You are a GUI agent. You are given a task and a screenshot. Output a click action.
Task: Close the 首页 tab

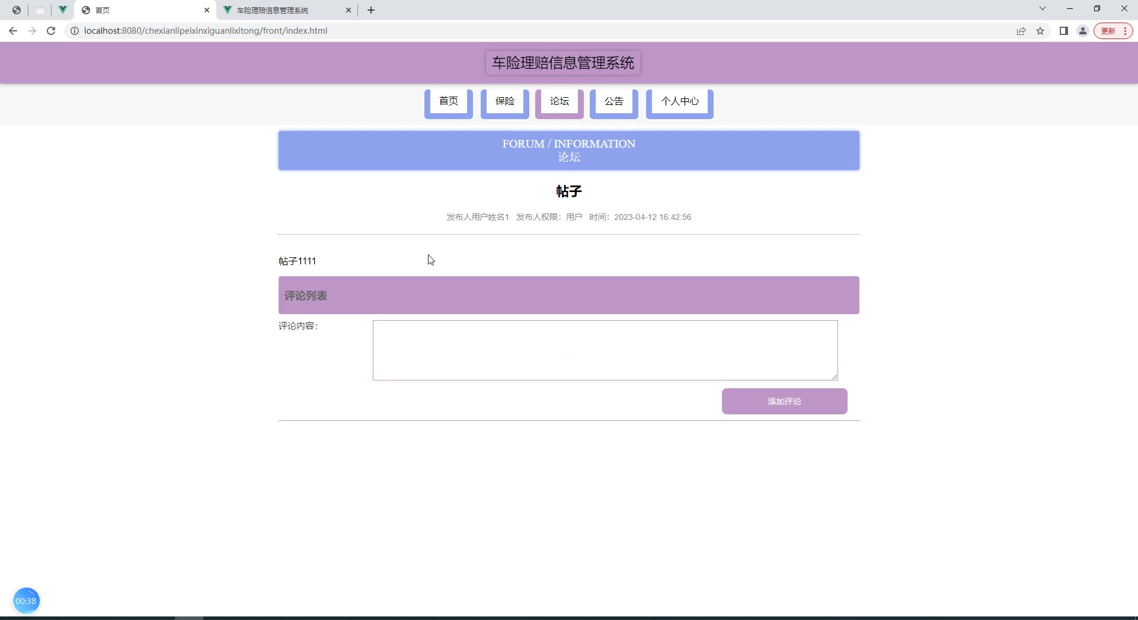207,10
